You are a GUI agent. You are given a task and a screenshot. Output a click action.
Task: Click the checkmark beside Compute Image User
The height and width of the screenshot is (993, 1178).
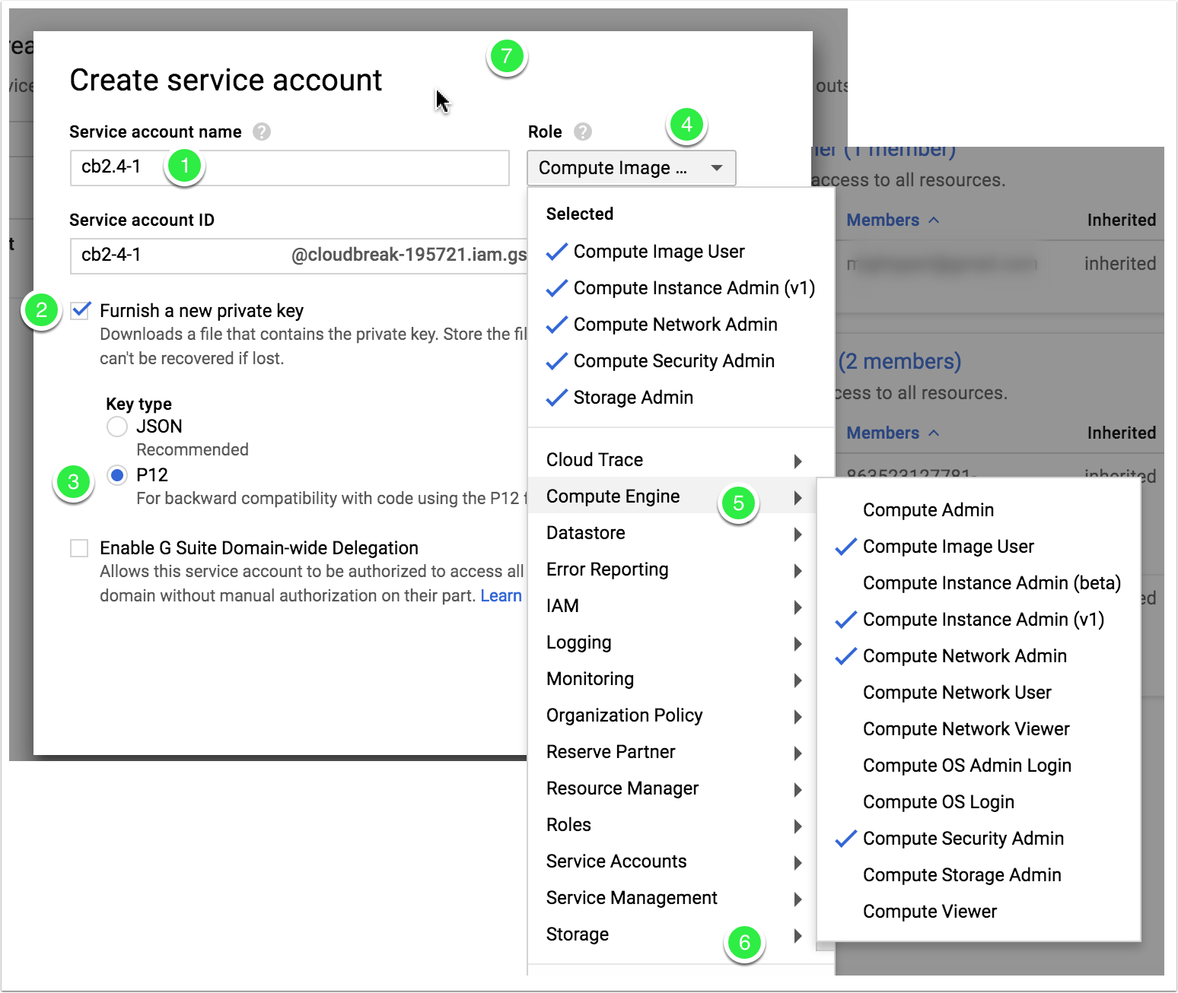click(x=556, y=251)
